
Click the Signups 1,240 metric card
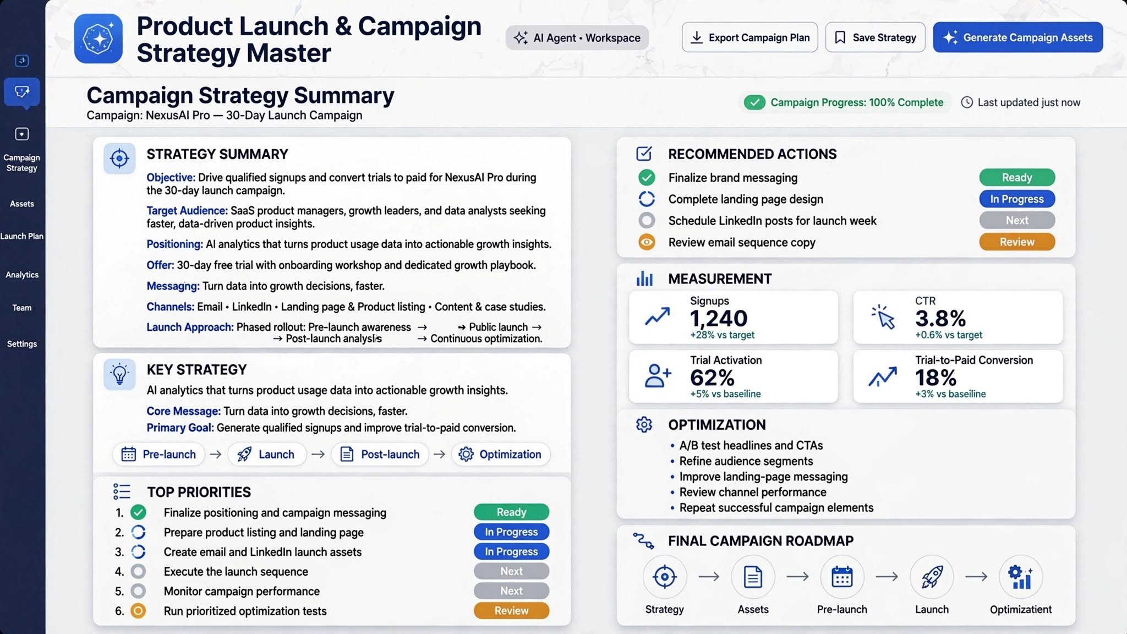[x=733, y=318]
